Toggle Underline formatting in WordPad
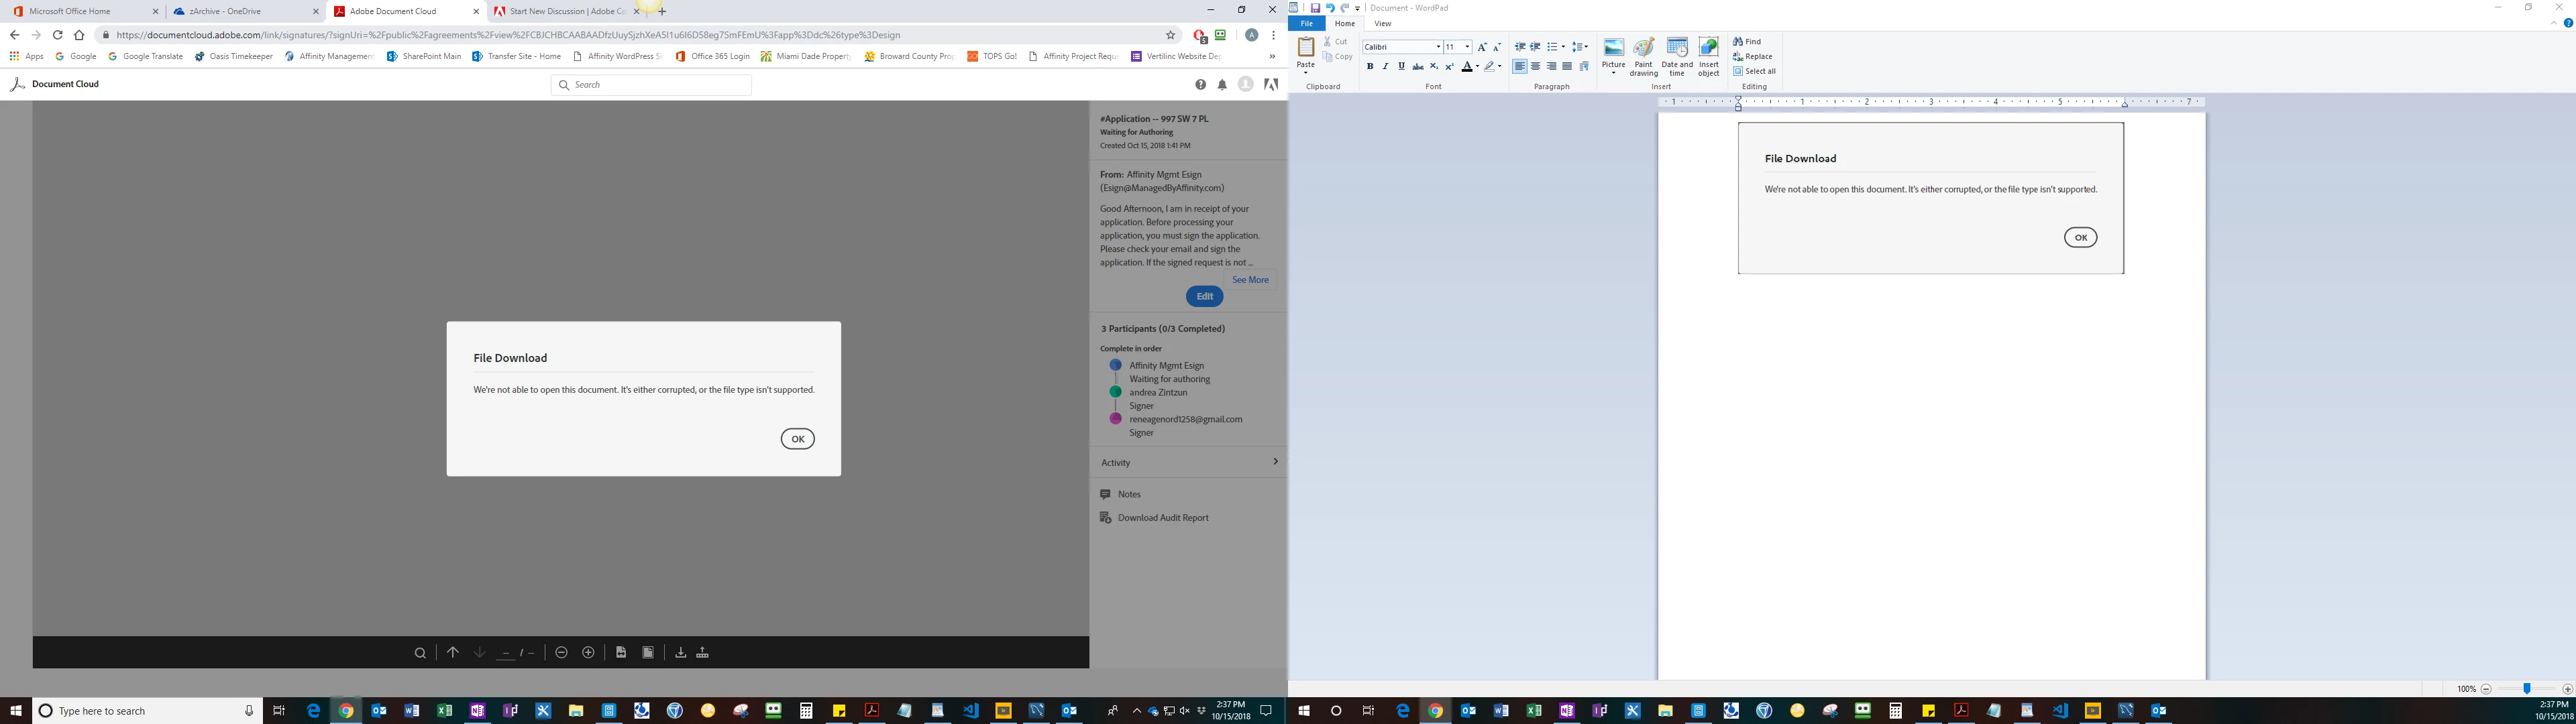The width and height of the screenshot is (2576, 724). click(1401, 66)
